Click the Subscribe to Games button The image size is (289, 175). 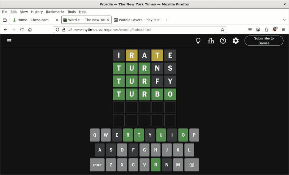[x=264, y=40]
